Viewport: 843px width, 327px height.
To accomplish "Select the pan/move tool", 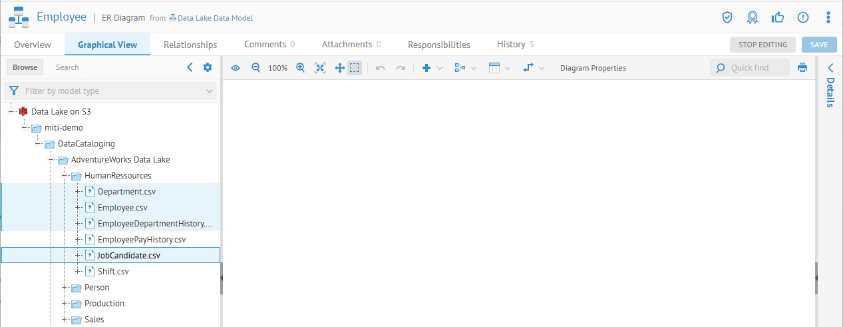I will [x=339, y=68].
